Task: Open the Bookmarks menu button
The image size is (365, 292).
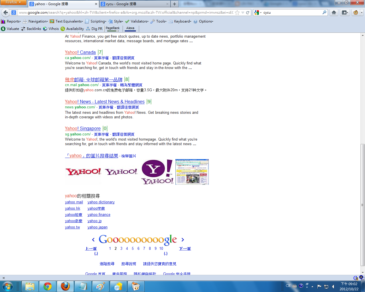Action: [x=345, y=13]
